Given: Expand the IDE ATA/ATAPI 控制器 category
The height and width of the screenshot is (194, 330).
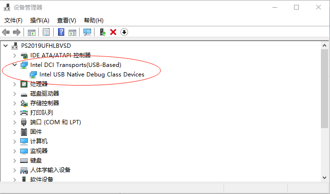Looking at the screenshot, I should pos(14,55).
